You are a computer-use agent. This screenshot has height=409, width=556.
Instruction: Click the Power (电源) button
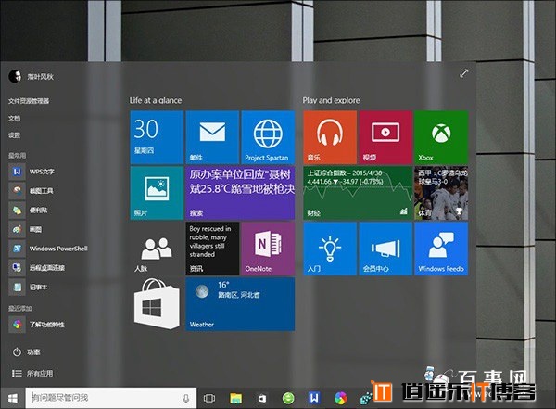[x=26, y=352]
